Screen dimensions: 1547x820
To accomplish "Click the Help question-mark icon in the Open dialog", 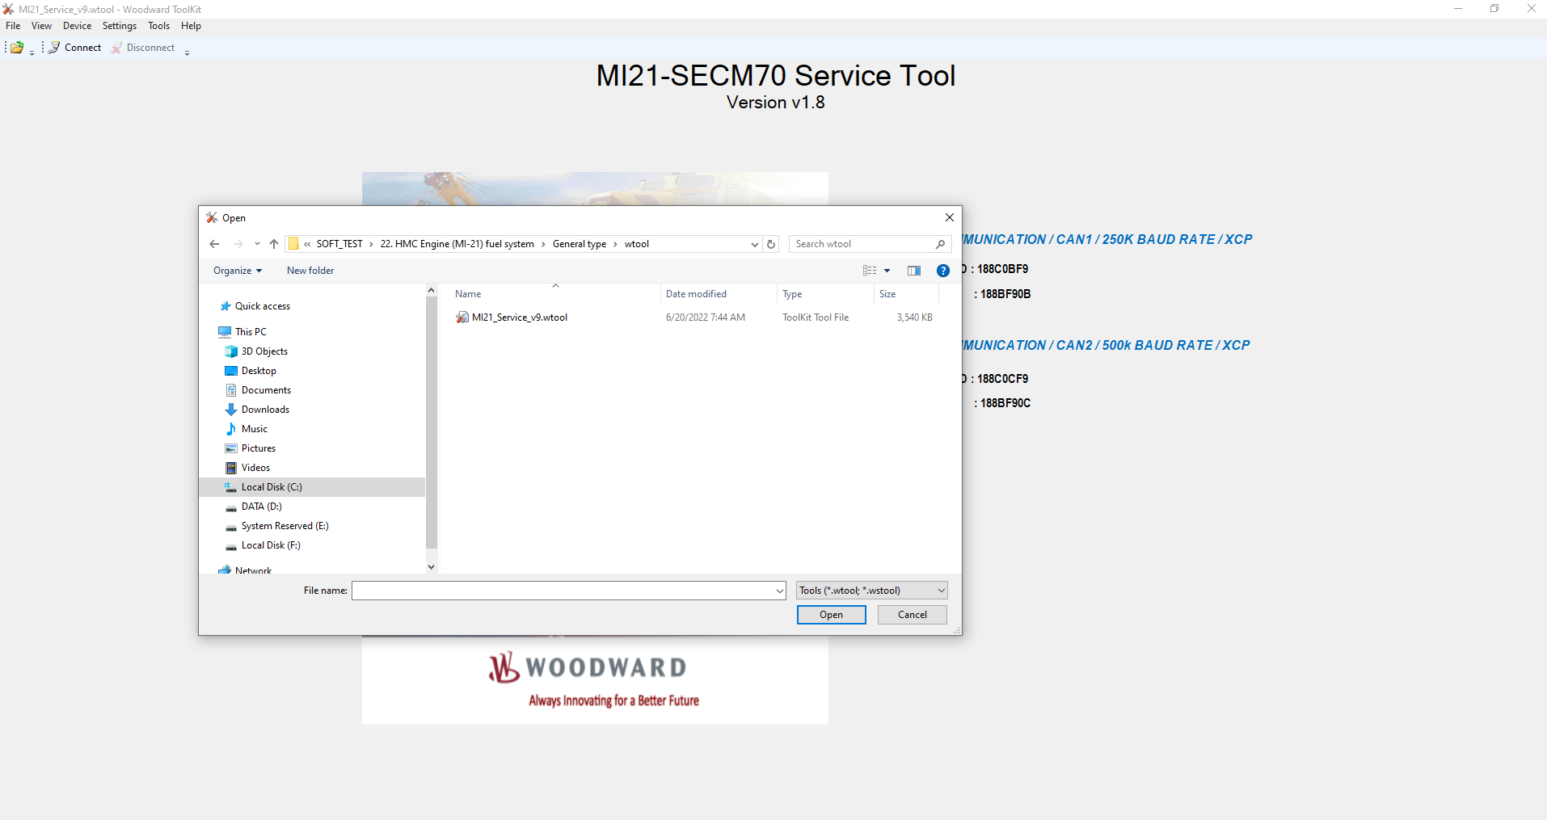I will tap(942, 270).
